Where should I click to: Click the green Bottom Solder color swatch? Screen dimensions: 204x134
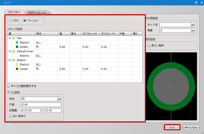click(17, 69)
